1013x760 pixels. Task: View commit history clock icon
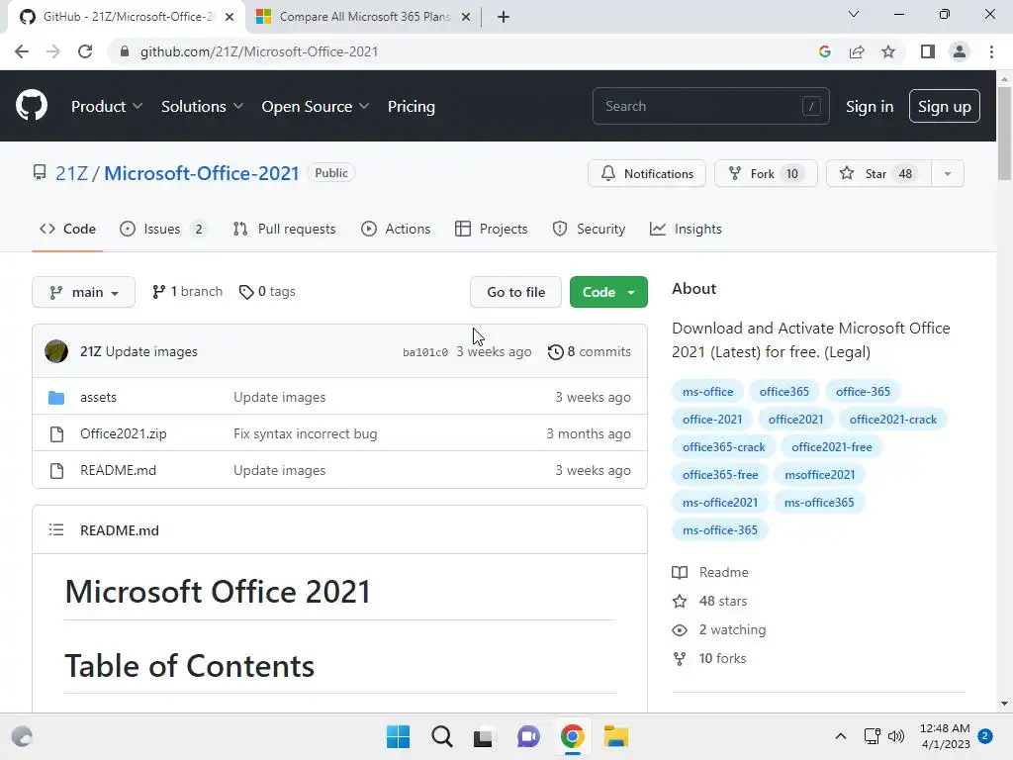[556, 352]
